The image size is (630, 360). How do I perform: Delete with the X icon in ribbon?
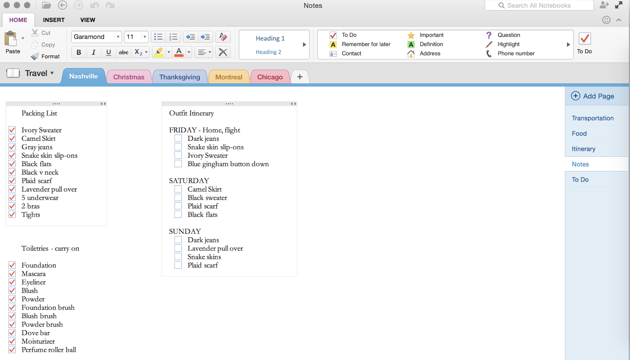coord(223,52)
